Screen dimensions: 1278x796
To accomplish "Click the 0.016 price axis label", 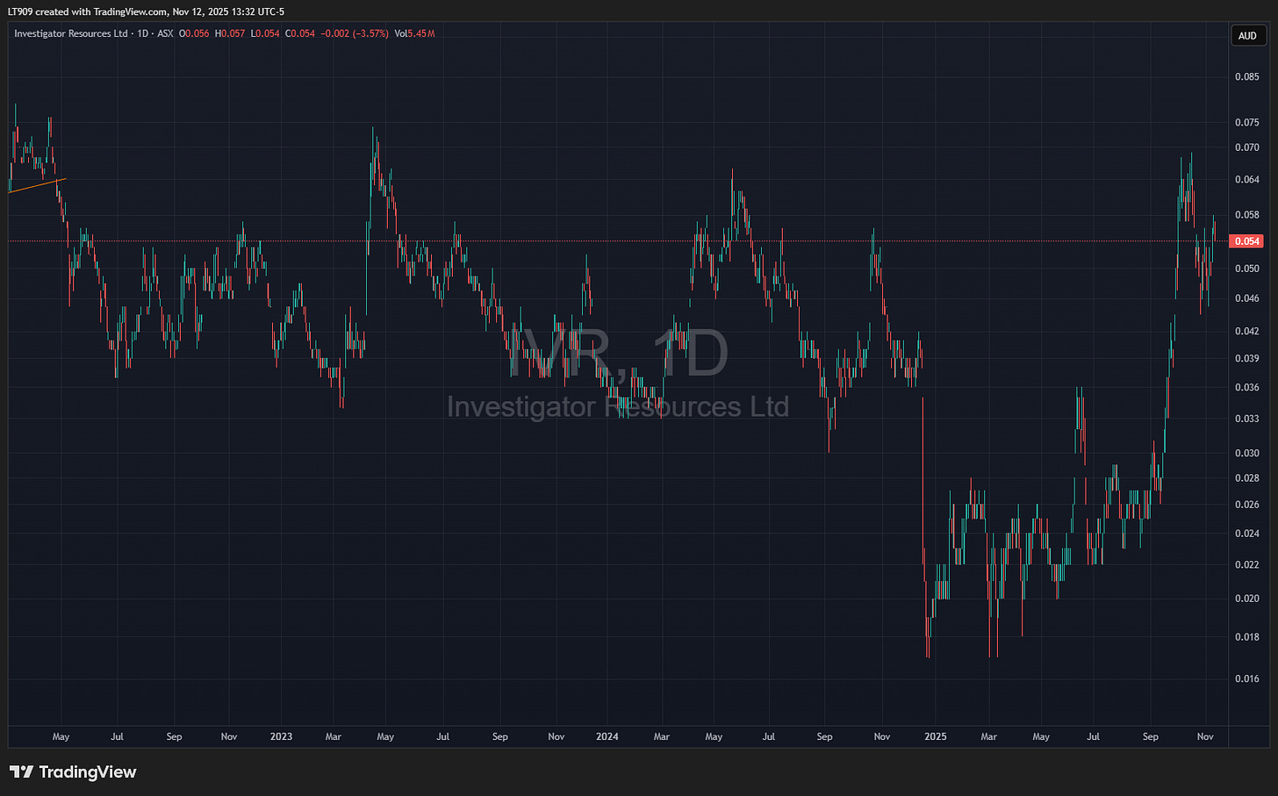I will [1246, 678].
